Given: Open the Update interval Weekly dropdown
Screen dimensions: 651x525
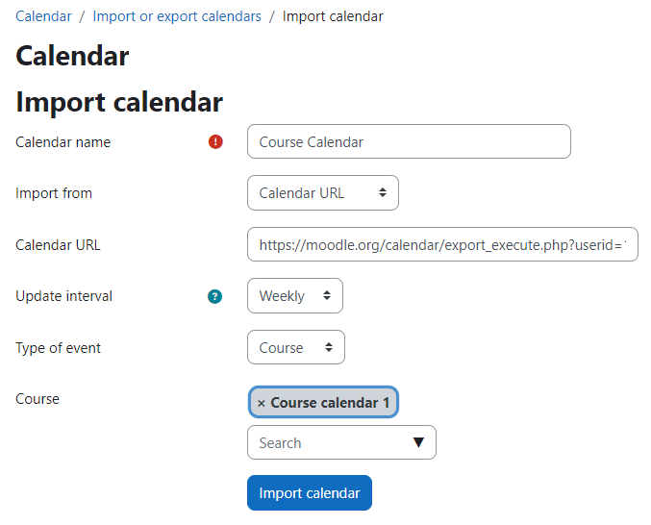Looking at the screenshot, I should (x=295, y=296).
